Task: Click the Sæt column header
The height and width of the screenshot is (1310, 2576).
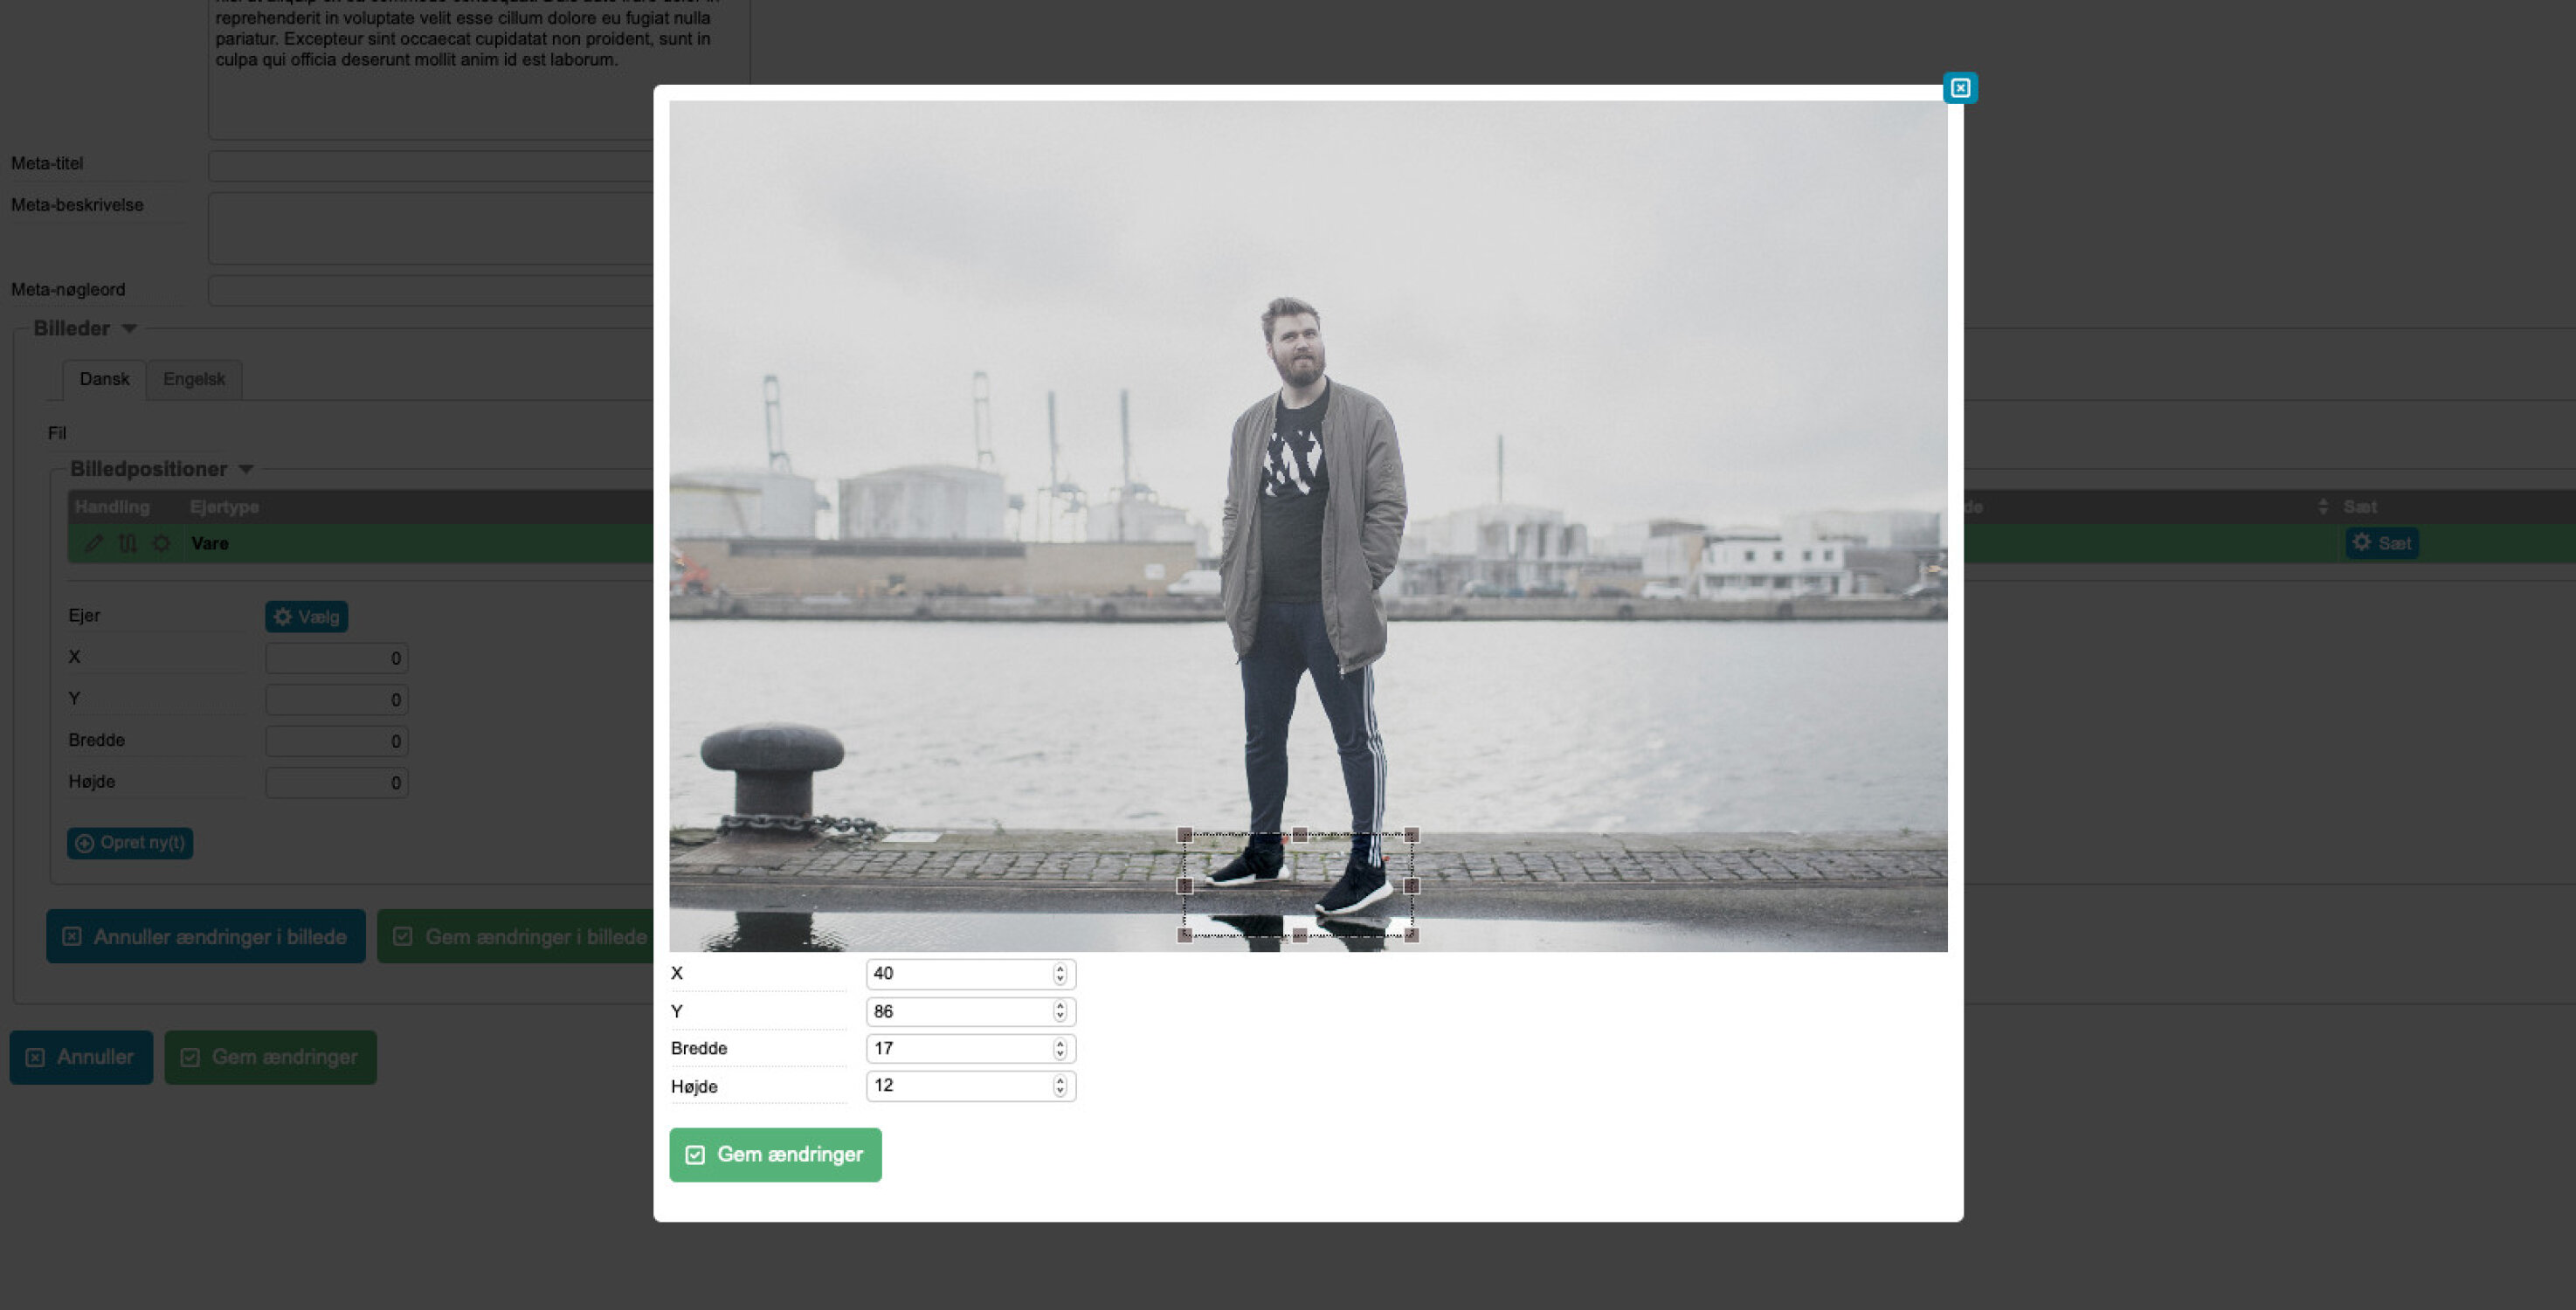Action: click(2360, 507)
